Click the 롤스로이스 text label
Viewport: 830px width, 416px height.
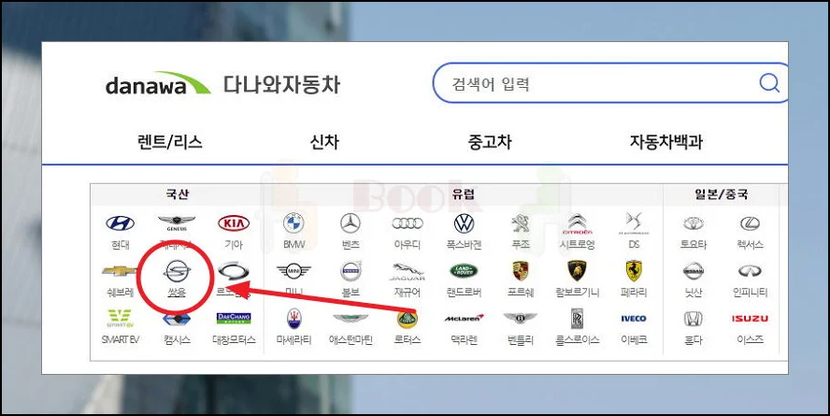pos(578,339)
